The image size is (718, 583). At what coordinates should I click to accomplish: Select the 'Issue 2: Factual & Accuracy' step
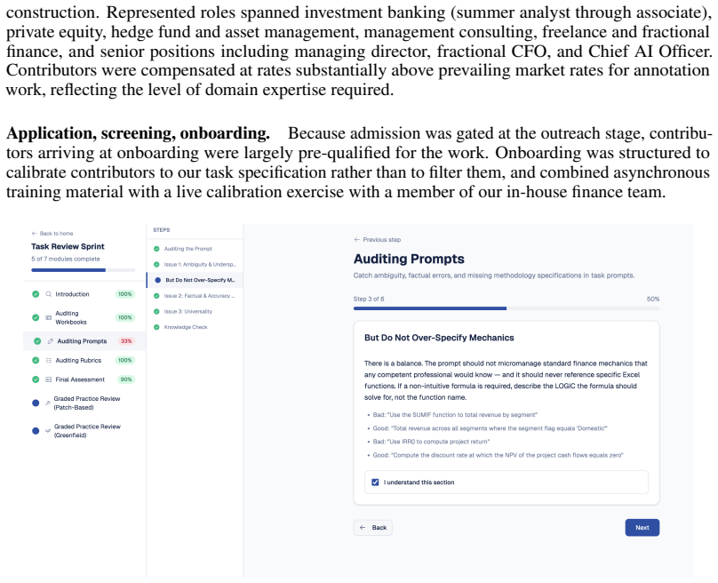point(195,296)
